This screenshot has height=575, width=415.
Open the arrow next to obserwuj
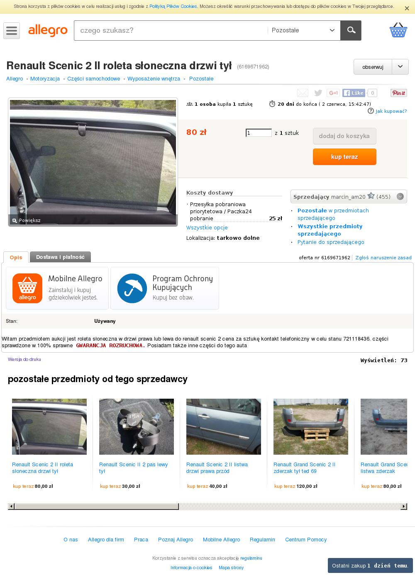click(400, 67)
